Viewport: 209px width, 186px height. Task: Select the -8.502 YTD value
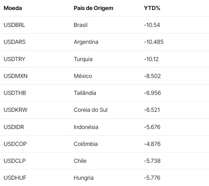[x=152, y=76]
